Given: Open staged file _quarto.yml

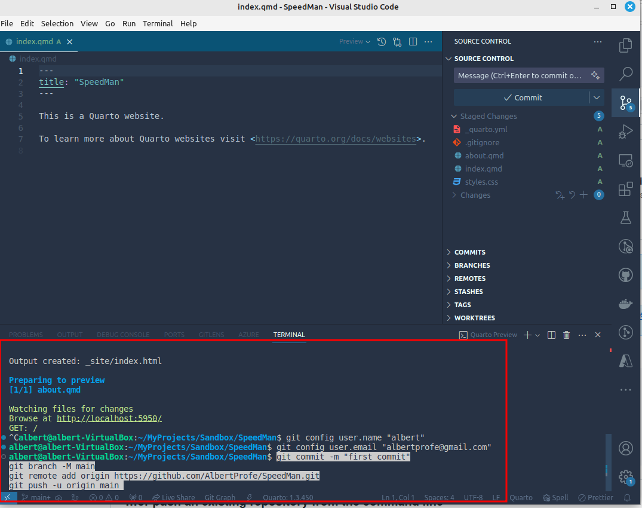Looking at the screenshot, I should 486,130.
